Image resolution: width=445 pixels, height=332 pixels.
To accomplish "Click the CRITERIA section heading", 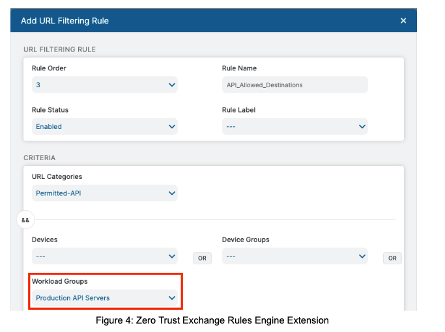I will pyautogui.click(x=40, y=158).
